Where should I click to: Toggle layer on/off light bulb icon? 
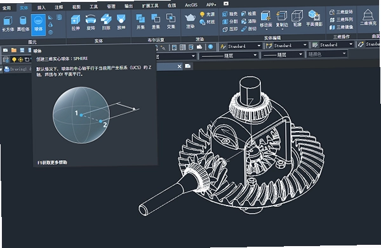click(x=14, y=59)
